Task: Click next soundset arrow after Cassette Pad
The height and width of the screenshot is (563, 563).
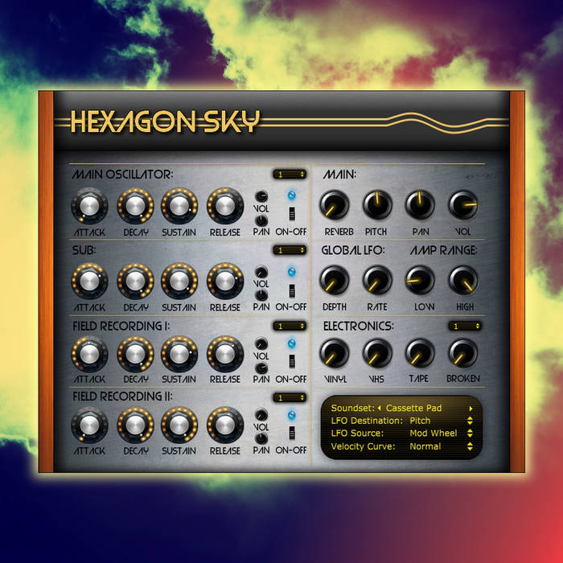Action: (472, 409)
